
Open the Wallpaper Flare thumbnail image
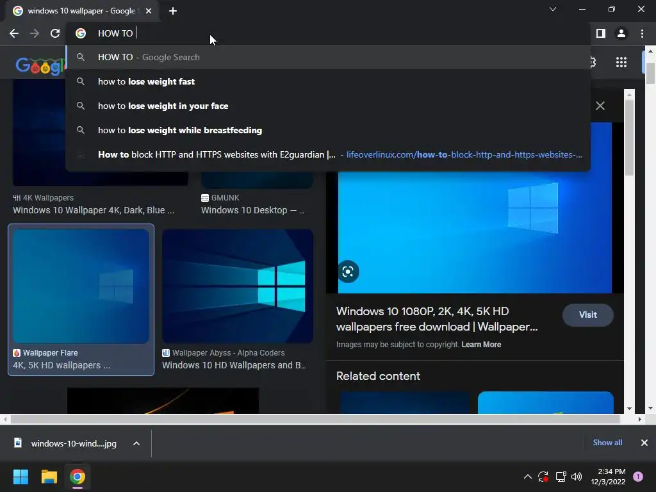(x=81, y=286)
